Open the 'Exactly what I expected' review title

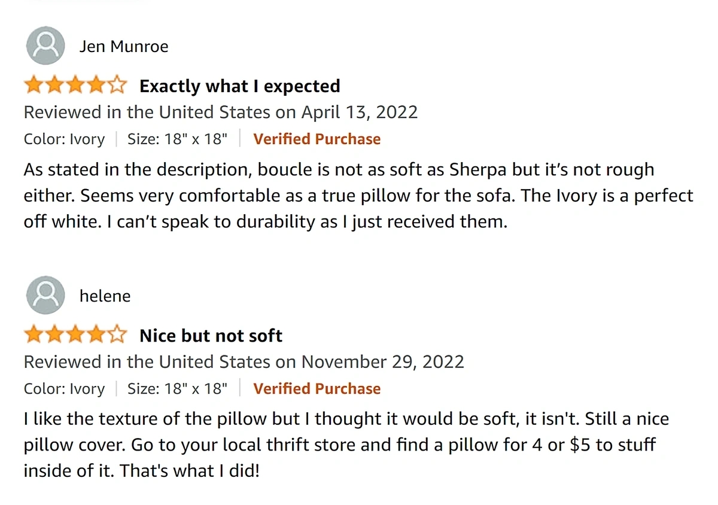click(239, 86)
